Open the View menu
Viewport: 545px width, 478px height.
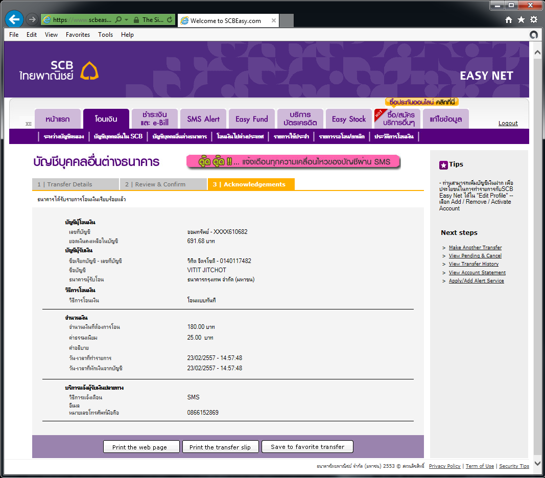[x=51, y=35]
